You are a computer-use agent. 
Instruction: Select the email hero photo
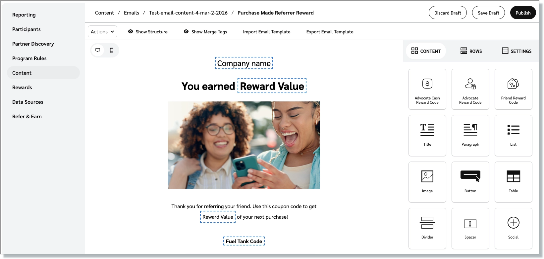click(x=244, y=145)
